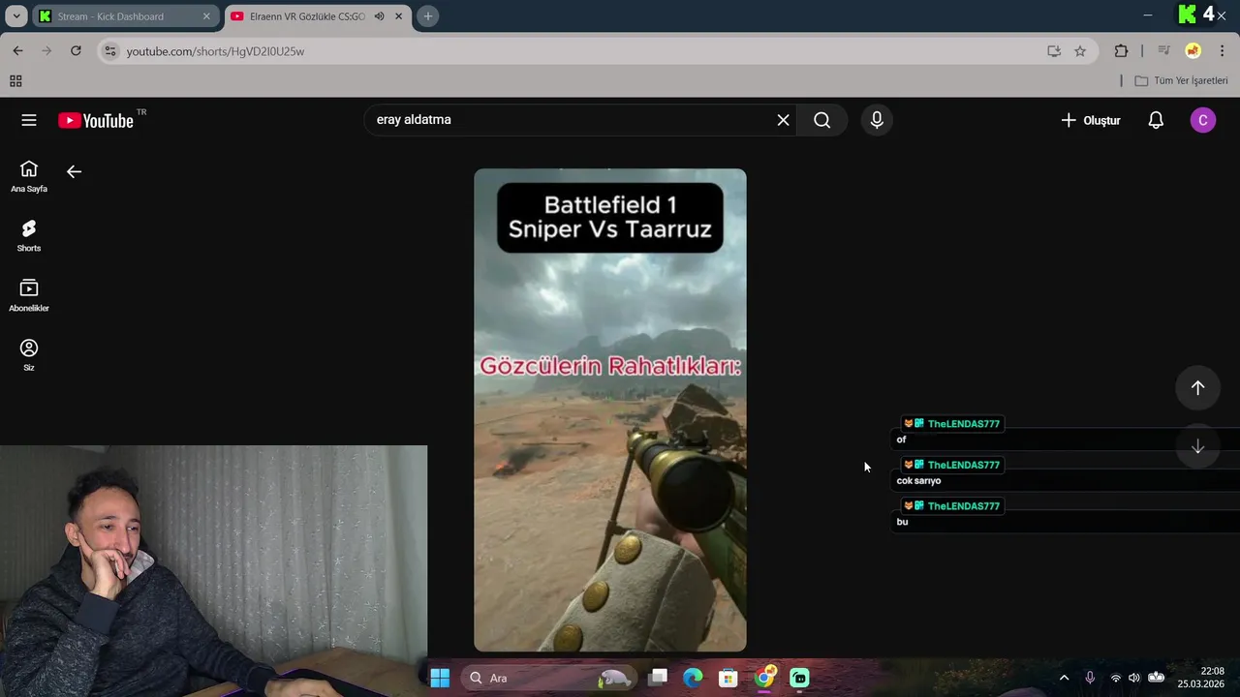Viewport: 1240px width, 697px height.
Task: Go to the next Short with down arrow
Action: tap(1197, 446)
